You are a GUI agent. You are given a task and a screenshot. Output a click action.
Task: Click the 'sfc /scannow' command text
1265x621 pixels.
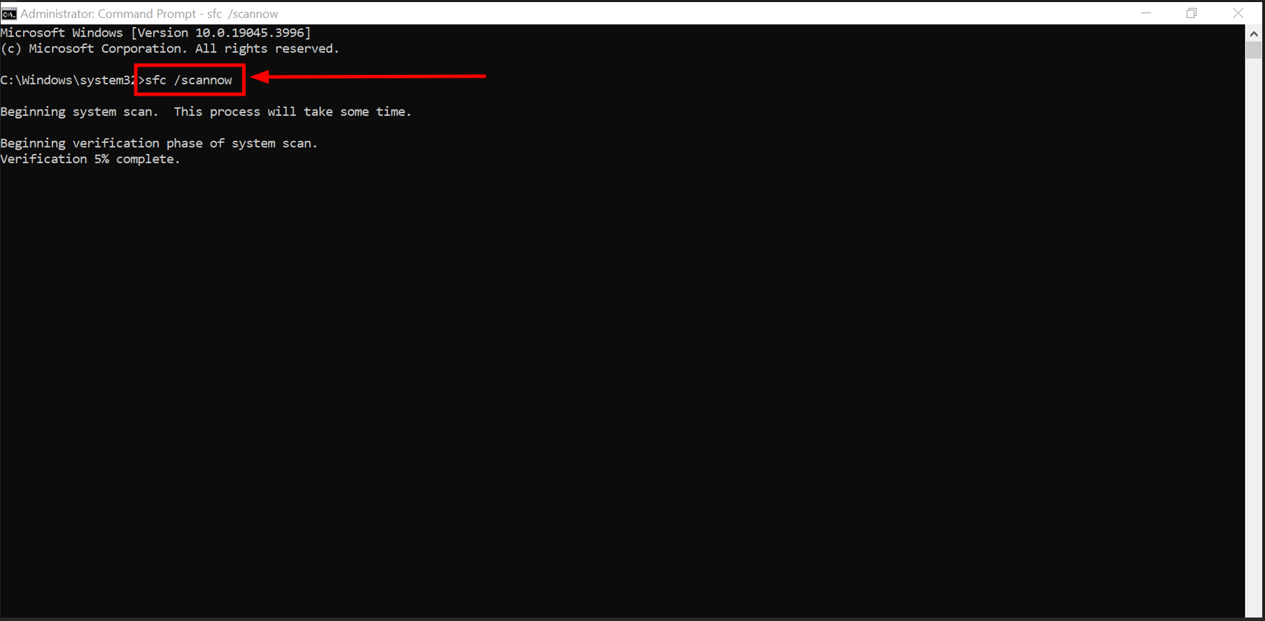tap(188, 80)
